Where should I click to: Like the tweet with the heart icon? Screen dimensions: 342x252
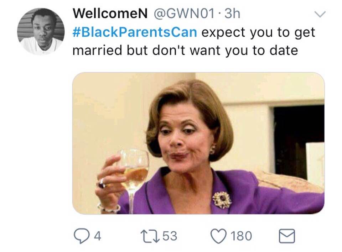click(x=218, y=236)
